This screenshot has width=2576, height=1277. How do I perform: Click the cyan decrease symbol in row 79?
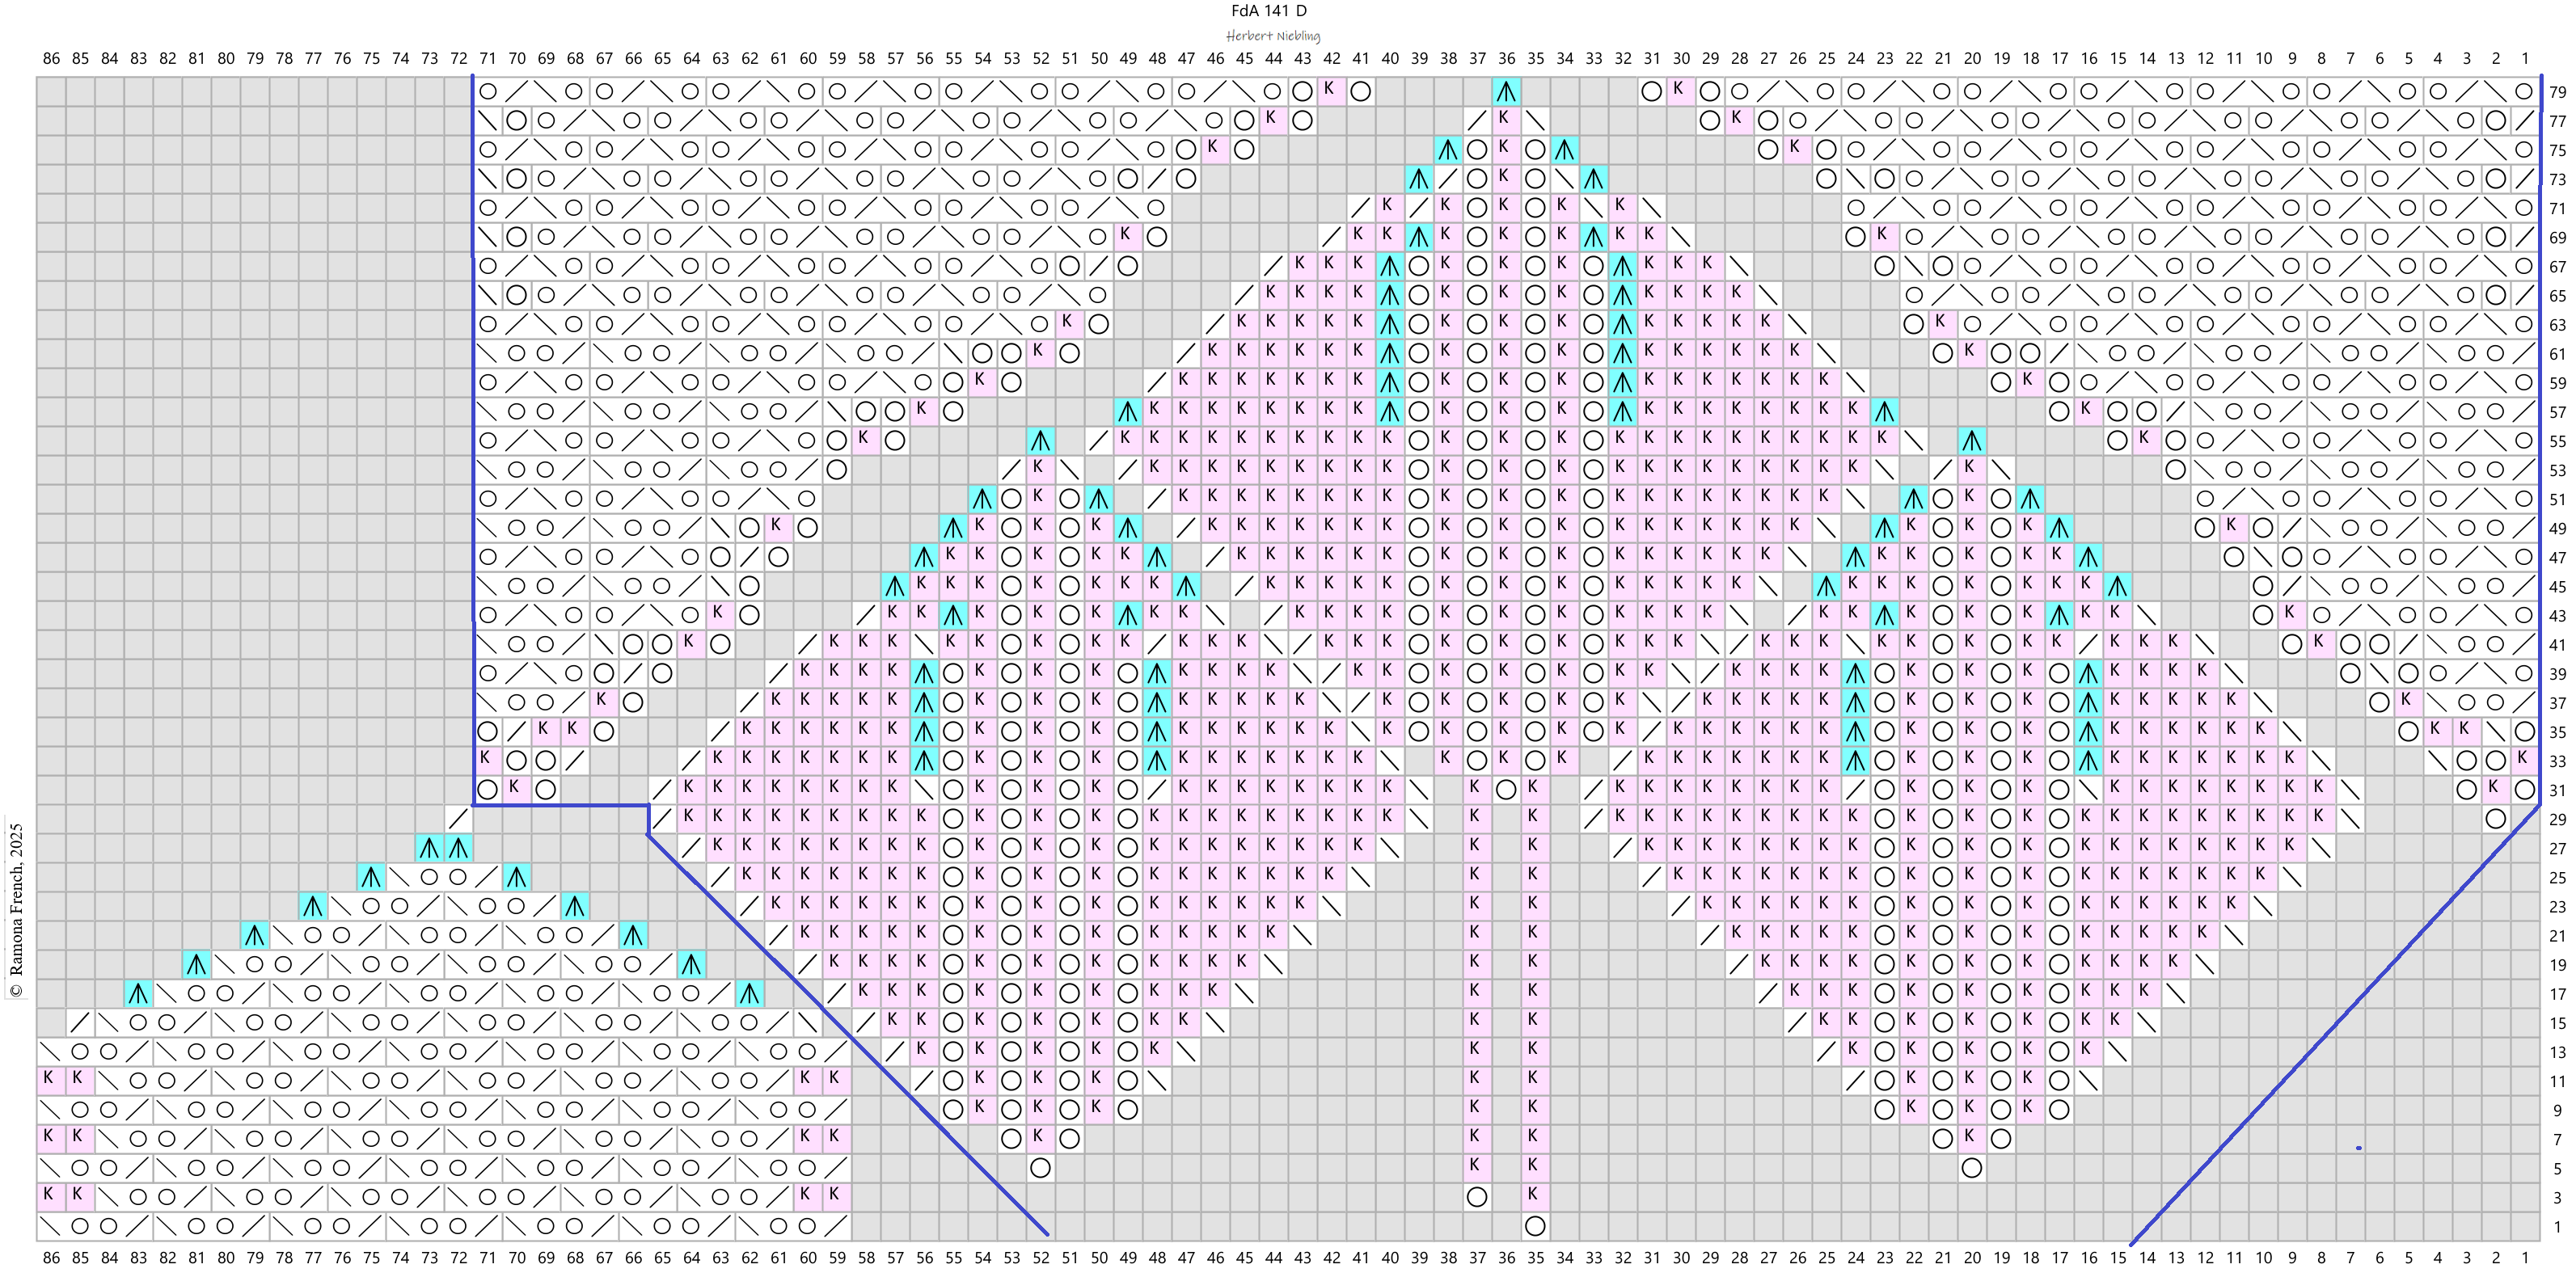tap(1506, 92)
